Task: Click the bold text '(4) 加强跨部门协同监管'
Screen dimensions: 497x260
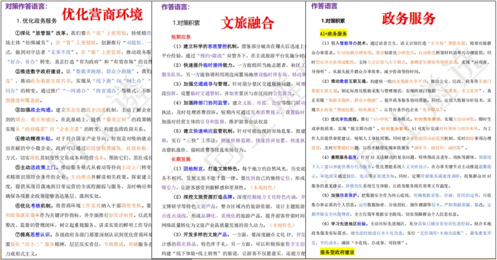Action: pos(201,103)
